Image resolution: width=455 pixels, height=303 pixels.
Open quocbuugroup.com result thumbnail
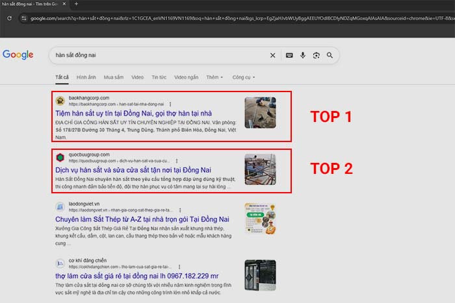pos(260,169)
